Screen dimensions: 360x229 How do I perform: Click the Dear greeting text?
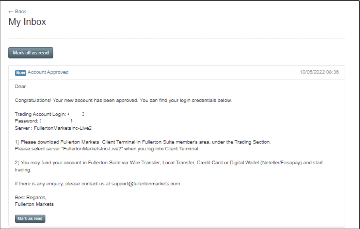[x=20, y=86]
